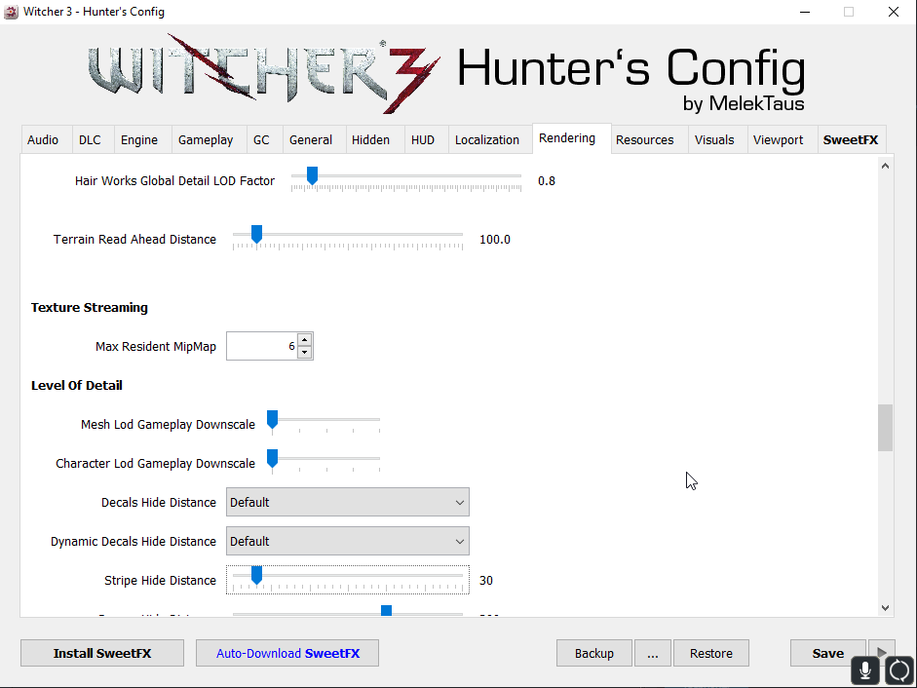Screen dimensions: 917x688
Task: Open the Hidden tab
Action: (370, 139)
